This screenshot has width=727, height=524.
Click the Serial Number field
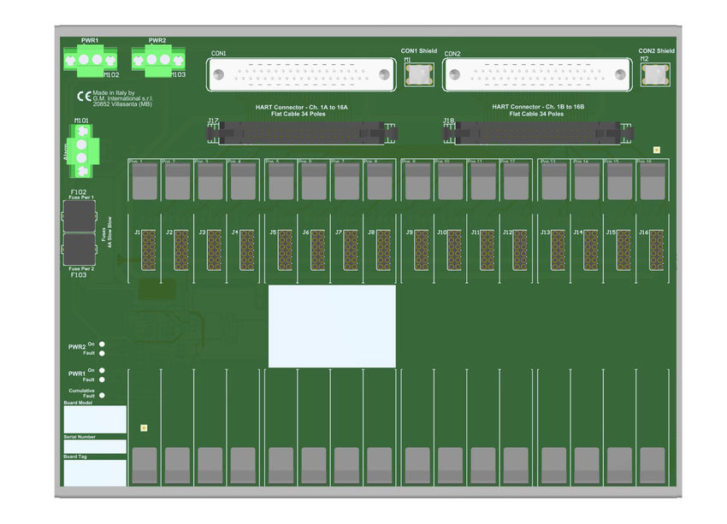(94, 447)
